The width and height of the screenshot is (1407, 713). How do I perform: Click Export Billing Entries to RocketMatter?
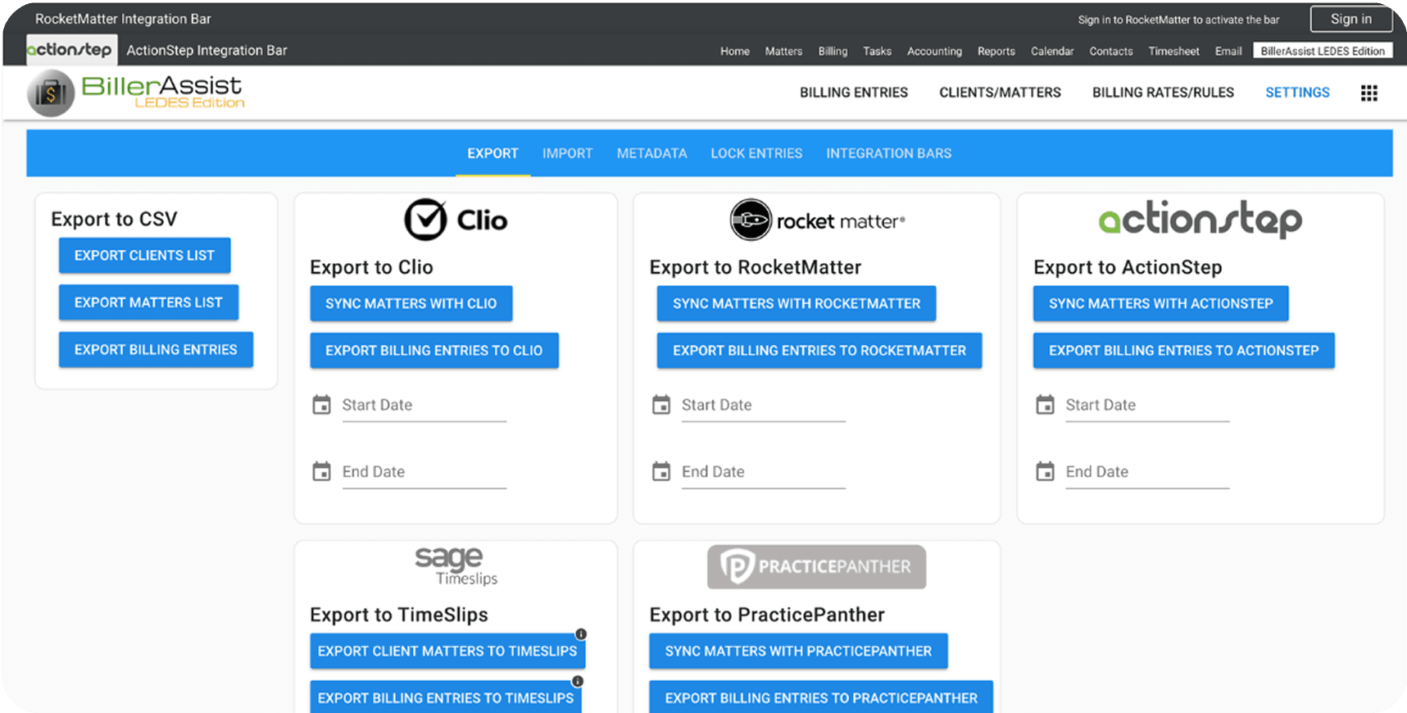819,351
